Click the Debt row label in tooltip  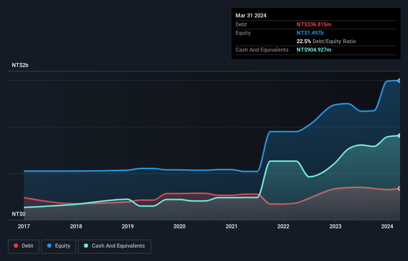pyautogui.click(x=241, y=24)
